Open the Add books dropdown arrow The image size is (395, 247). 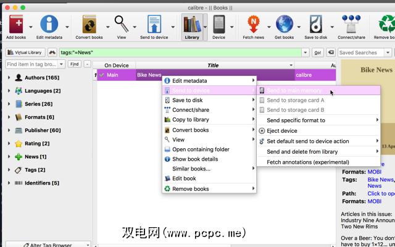pyautogui.click(x=31, y=27)
